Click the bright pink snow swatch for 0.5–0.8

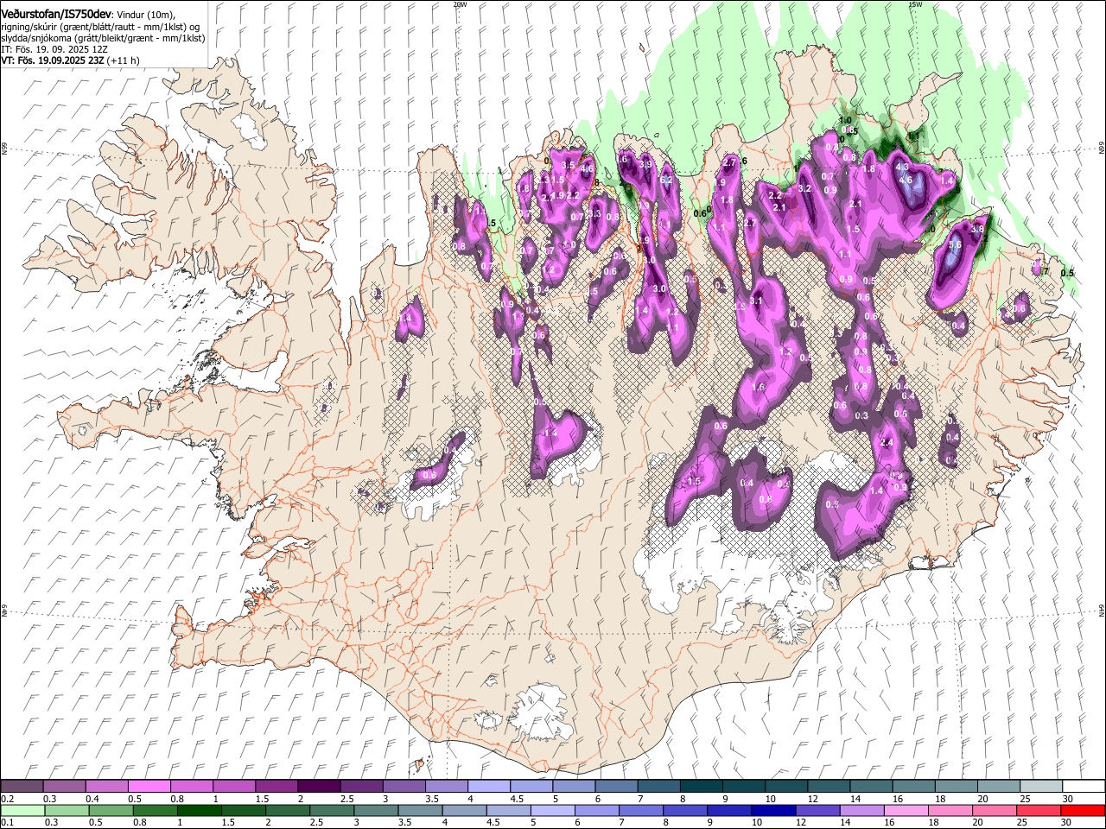coord(149,786)
